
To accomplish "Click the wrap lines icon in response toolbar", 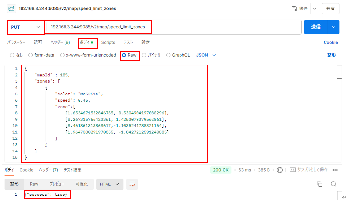I will [132, 184].
